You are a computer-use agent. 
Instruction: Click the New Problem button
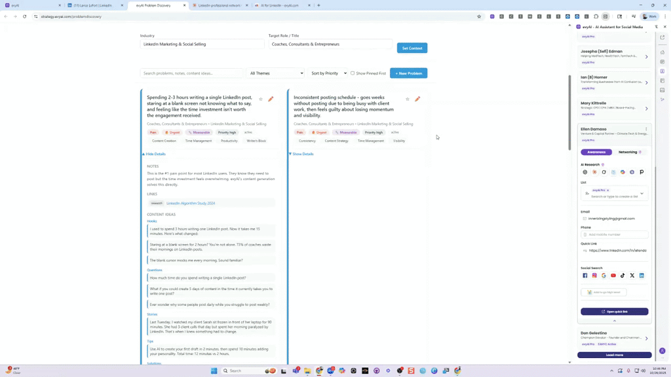(x=408, y=73)
